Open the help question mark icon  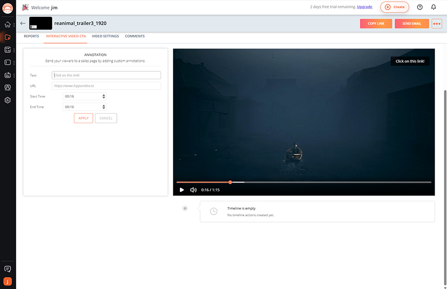tap(420, 7)
